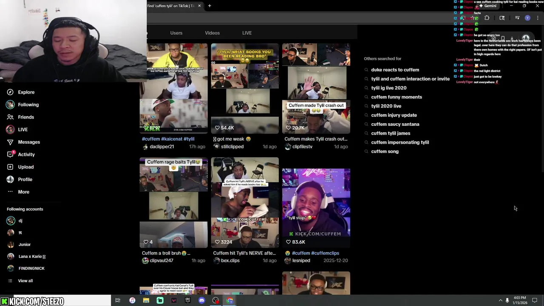Search 'tylil and cuffem interaction or invite'
544x306 pixels.
tap(410, 79)
